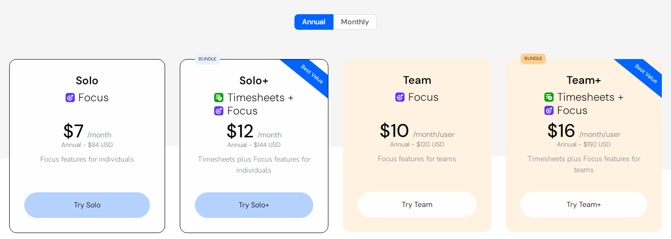This screenshot has width=671, height=239.
Task: Click the Team plan heading
Action: pos(417,80)
